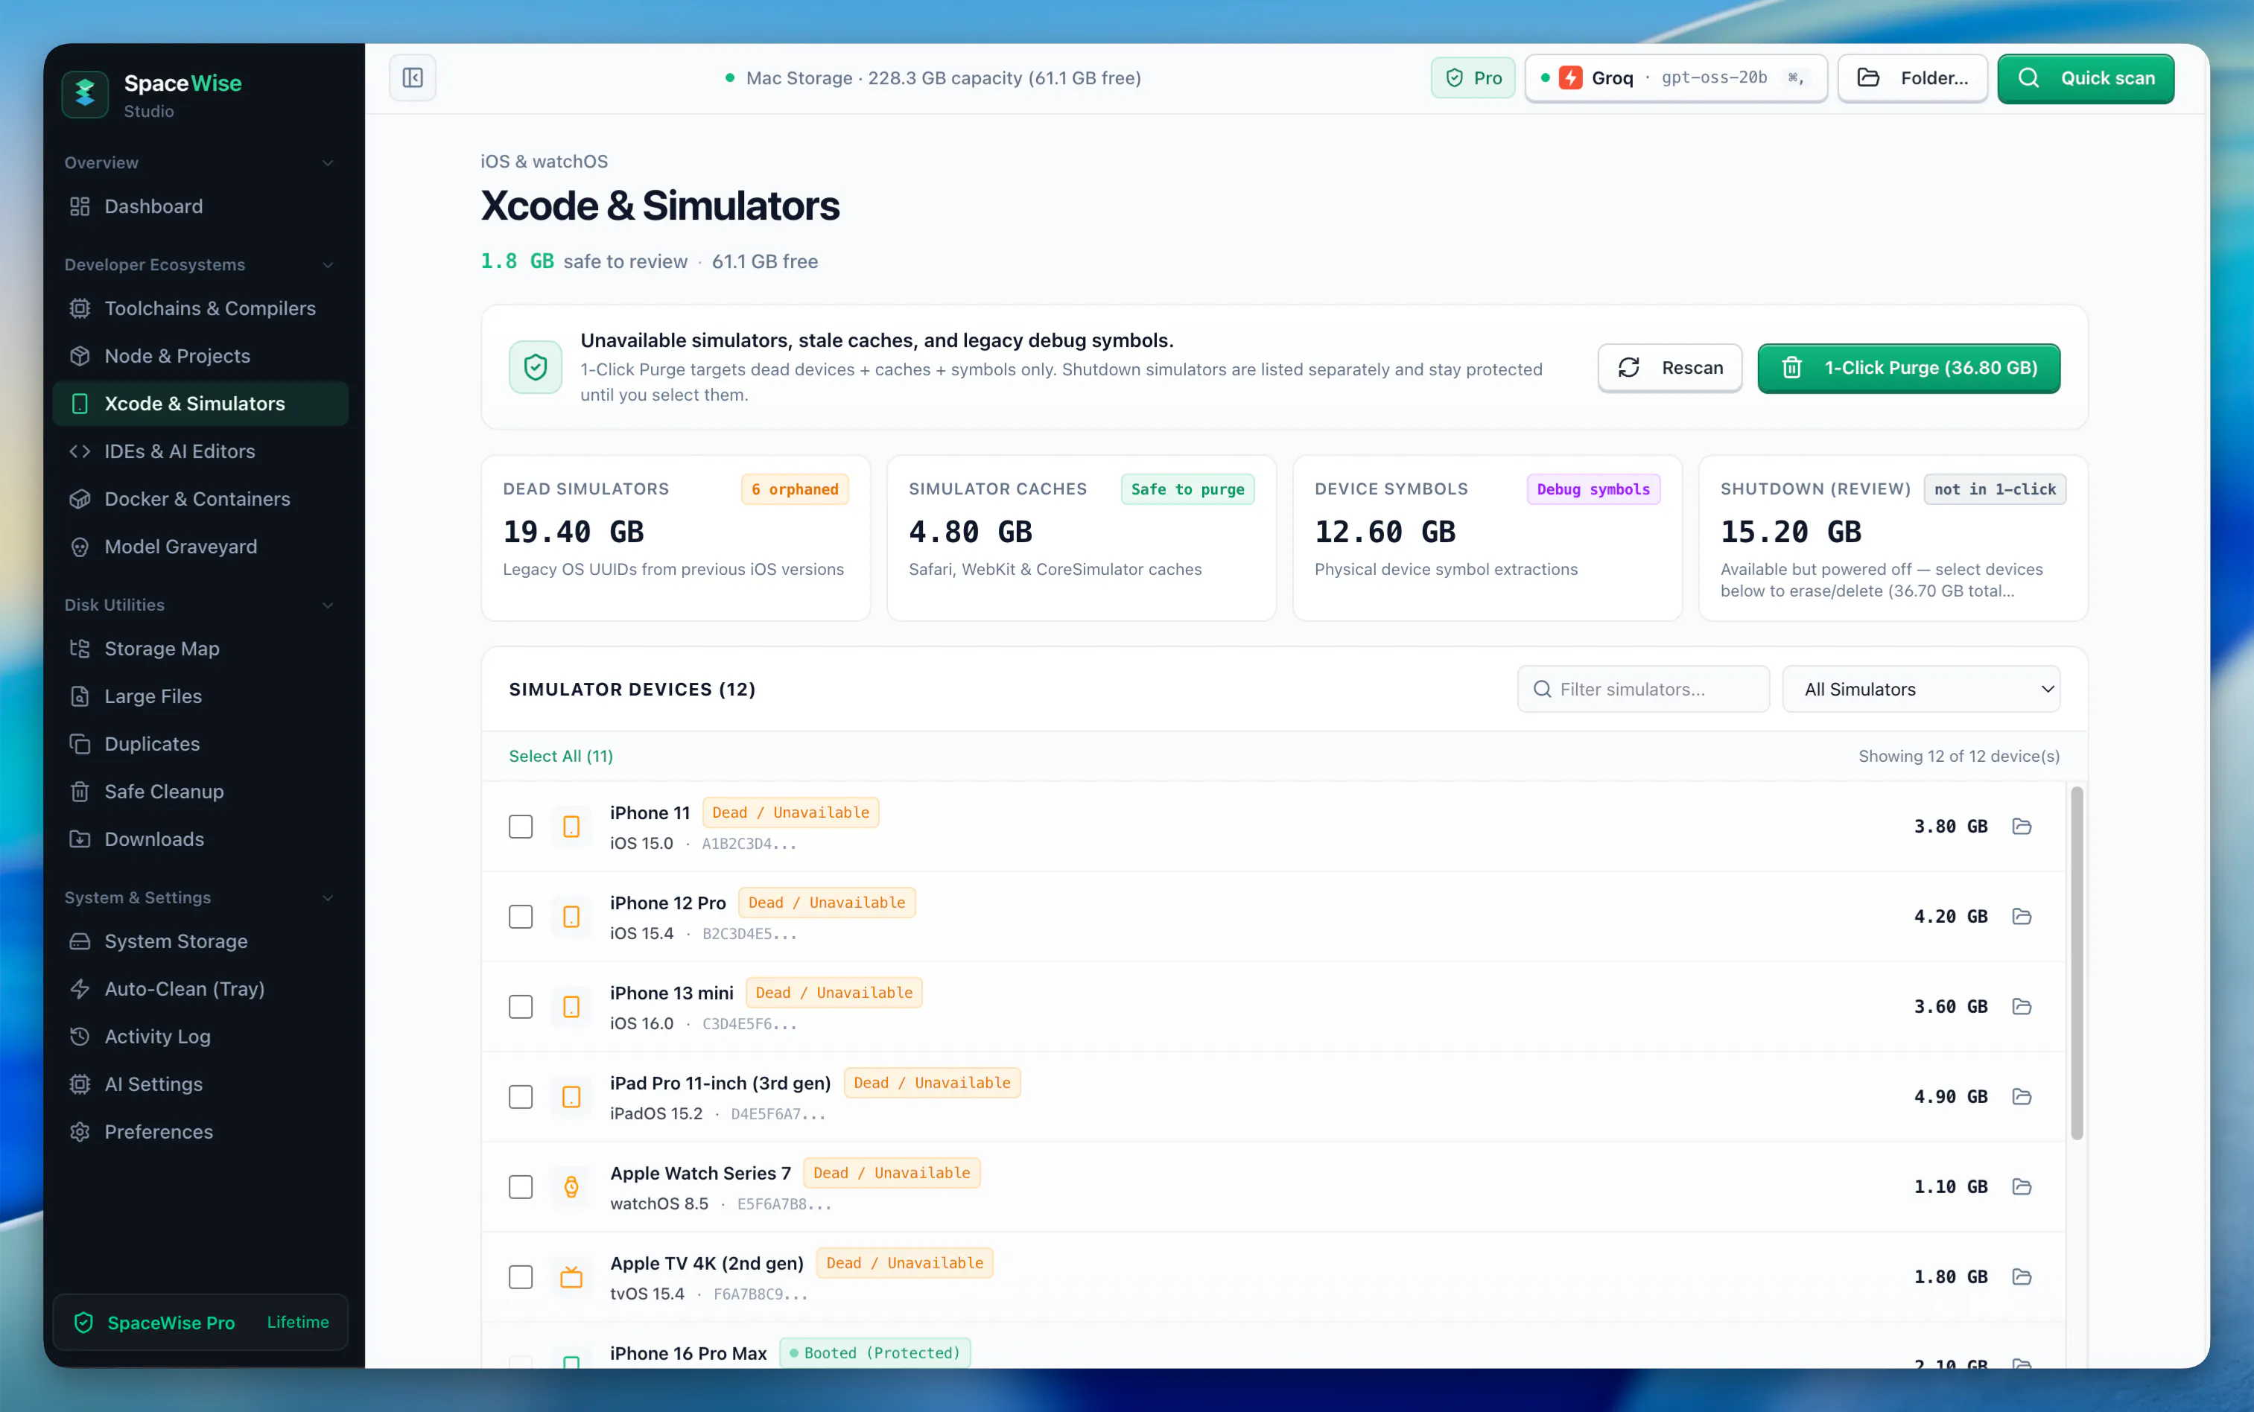2254x1412 pixels.
Task: Collapse the Disk Utilities section
Action: (200, 604)
